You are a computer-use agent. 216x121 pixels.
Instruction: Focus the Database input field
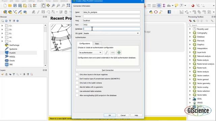pyautogui.click(x=112, y=29)
